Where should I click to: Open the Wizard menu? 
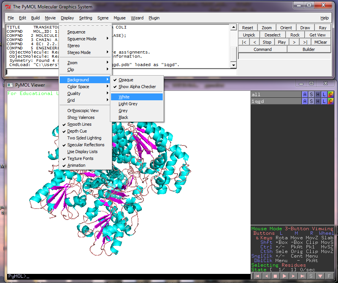(137, 18)
